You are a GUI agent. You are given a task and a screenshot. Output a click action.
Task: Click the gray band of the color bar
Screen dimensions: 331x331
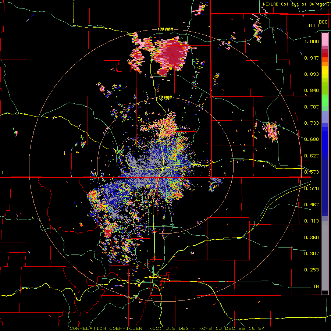325,256
